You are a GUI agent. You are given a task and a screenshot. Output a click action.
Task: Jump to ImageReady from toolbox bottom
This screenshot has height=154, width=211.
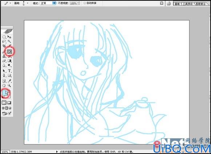(x=5, y=113)
